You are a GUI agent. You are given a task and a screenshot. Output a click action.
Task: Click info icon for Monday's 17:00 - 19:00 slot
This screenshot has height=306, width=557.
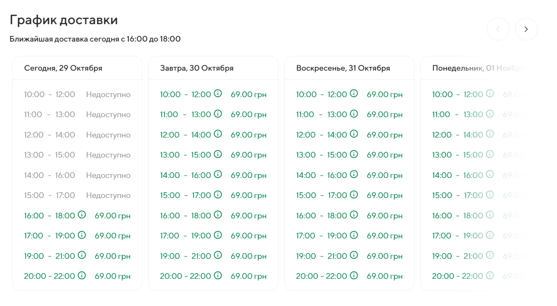[x=490, y=235]
